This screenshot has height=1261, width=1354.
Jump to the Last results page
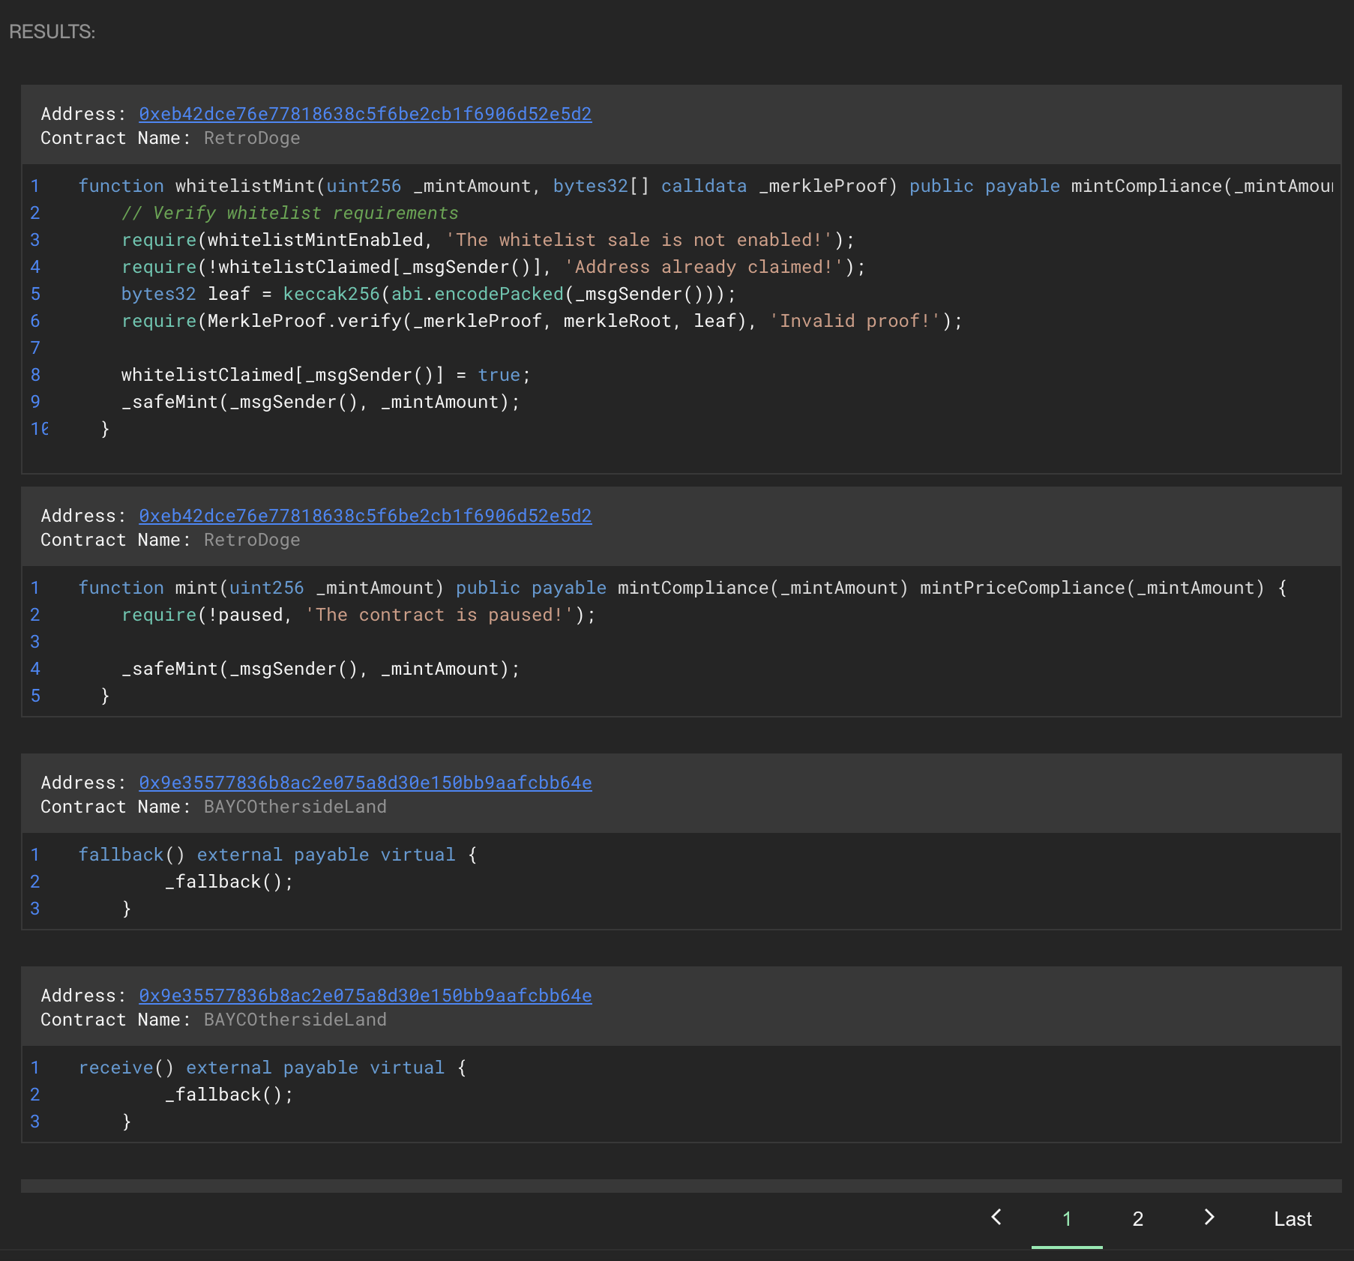coord(1292,1219)
